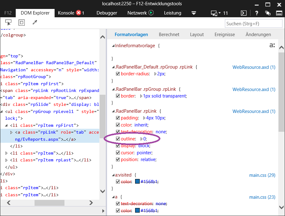Collapse the .RadPanelBar .rpLink rule
This screenshot has width=285, height=216.
113,111
